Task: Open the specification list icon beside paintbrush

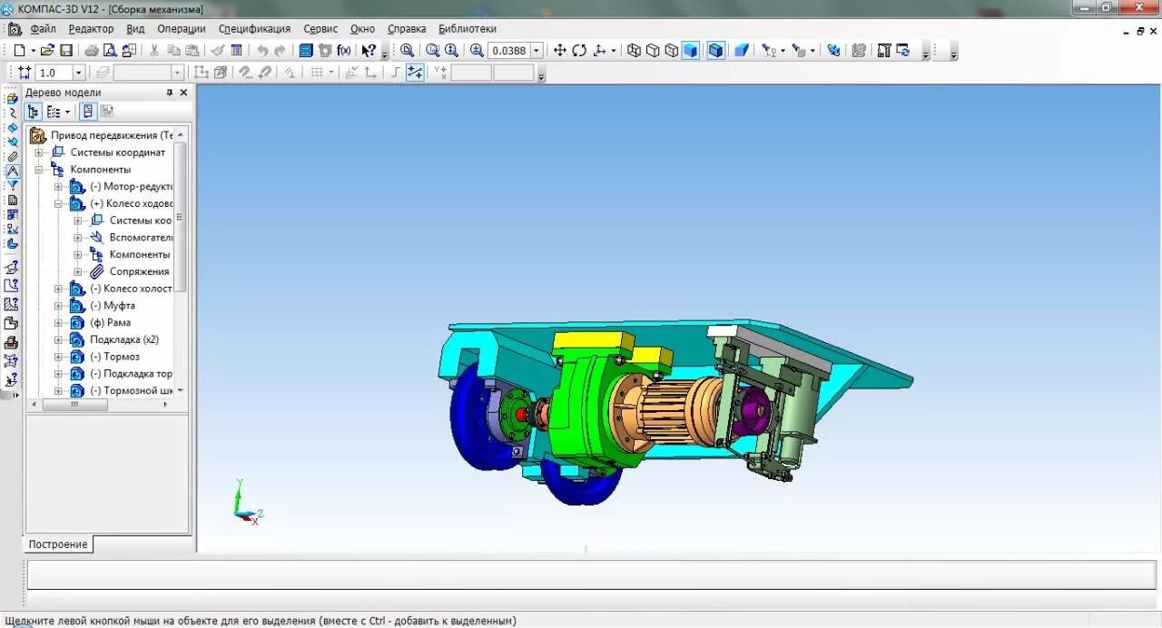Action: tap(236, 51)
